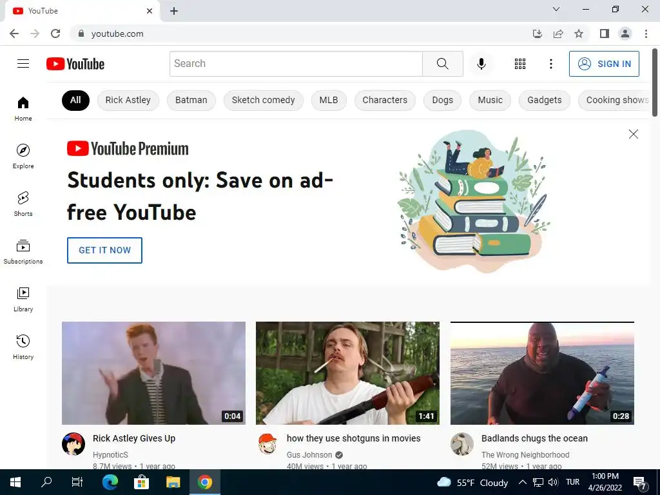Open Microsoft Edge from taskbar
660x495 pixels.
[110, 482]
